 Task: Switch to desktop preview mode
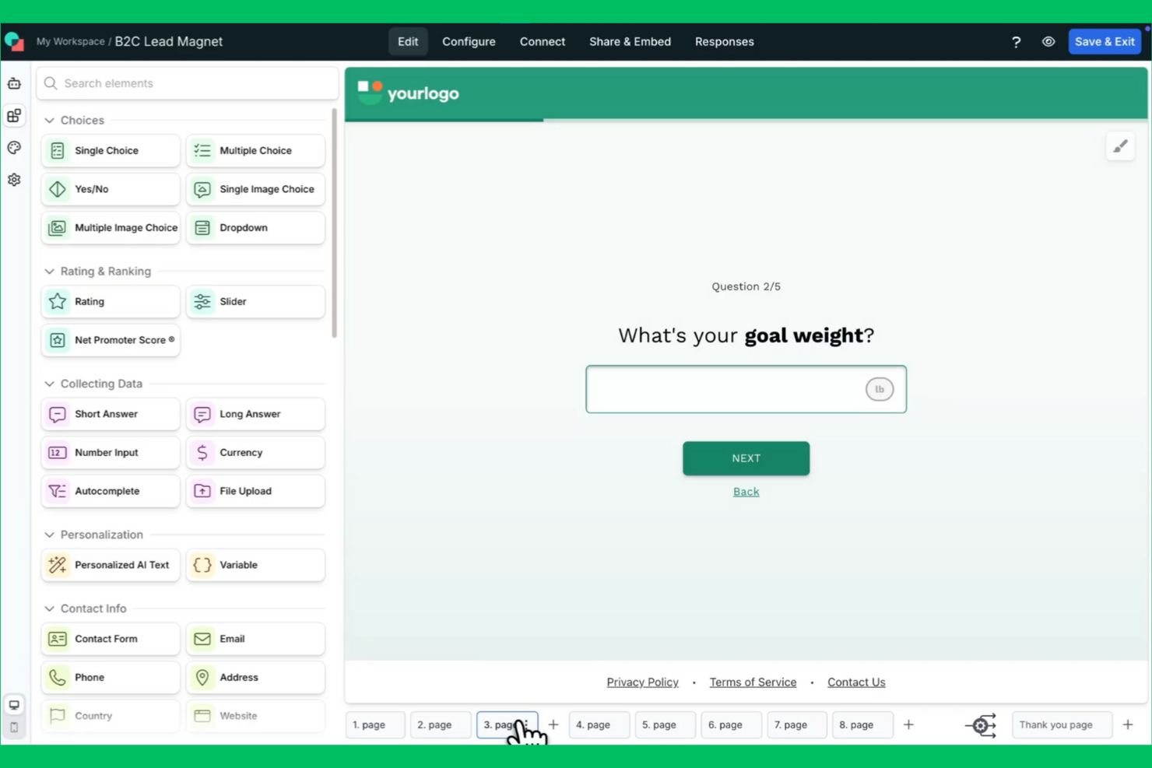tap(14, 703)
